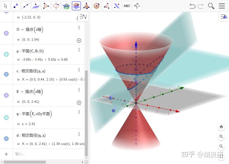Image resolution: width=229 pixels, height=164 pixels.
Task: Click the horizontal scrollbar of algebra panel
Action: coord(25,162)
